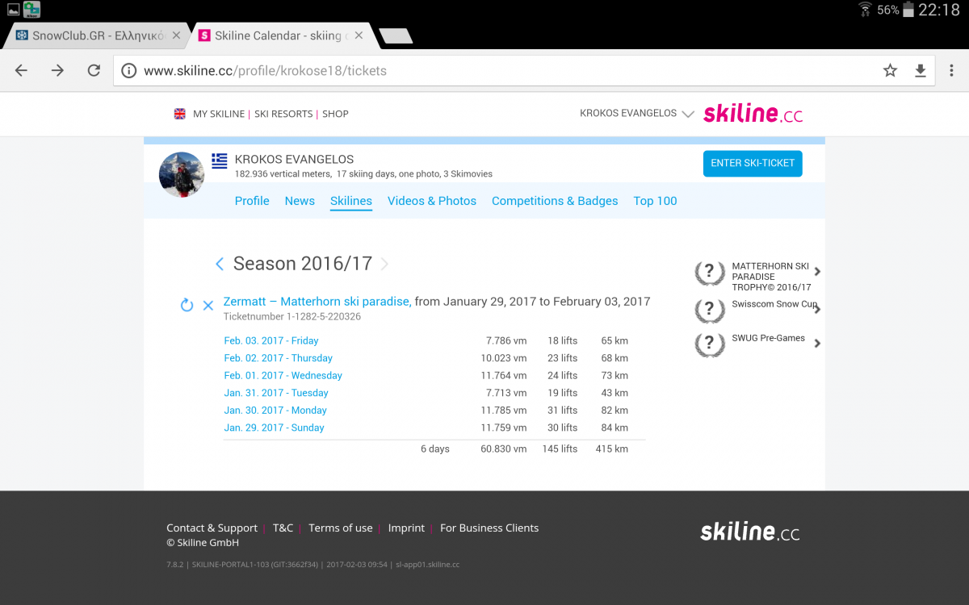
Task: Expand the Swisscom Snow Cup arrow
Action: 817,308
